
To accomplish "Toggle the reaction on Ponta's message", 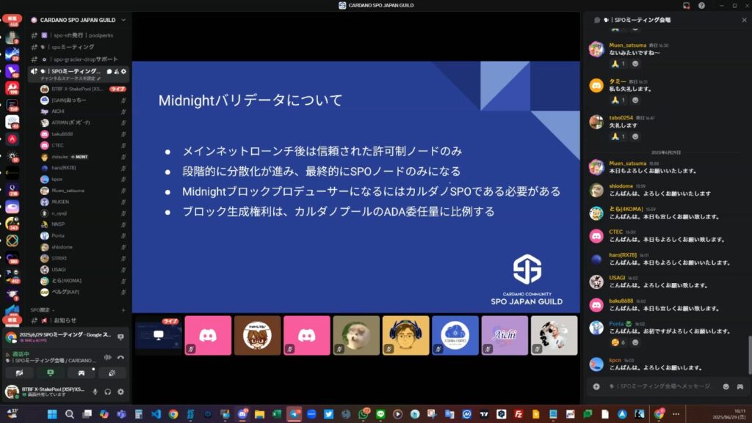I will (618, 342).
